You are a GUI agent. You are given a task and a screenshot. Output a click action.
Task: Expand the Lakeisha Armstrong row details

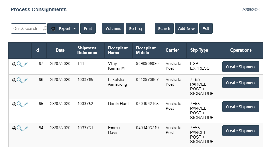[x=14, y=80]
